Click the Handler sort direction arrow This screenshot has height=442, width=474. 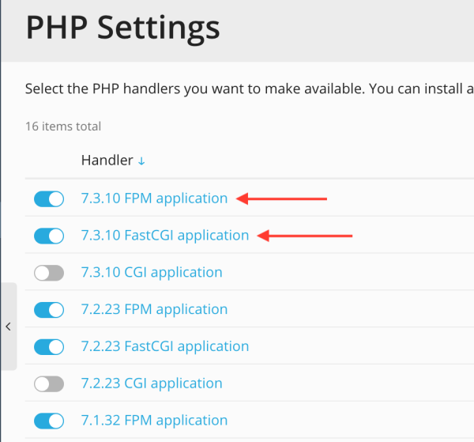click(x=141, y=161)
